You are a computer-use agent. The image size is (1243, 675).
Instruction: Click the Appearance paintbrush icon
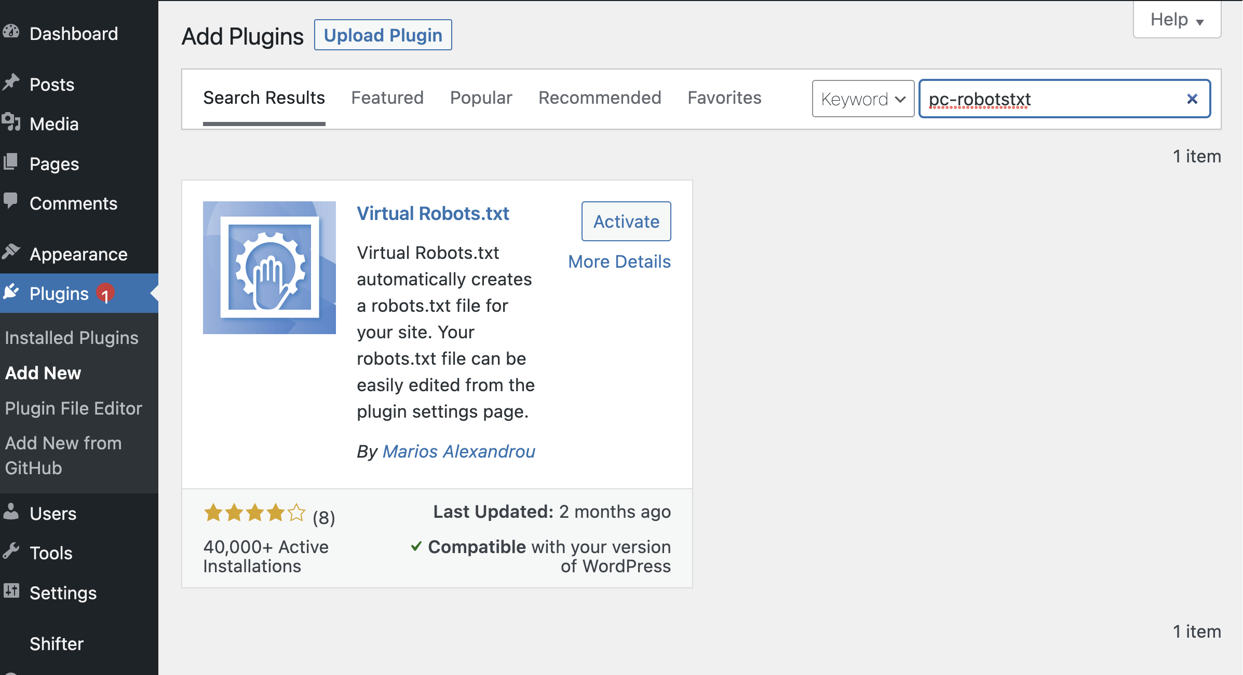[x=10, y=253]
